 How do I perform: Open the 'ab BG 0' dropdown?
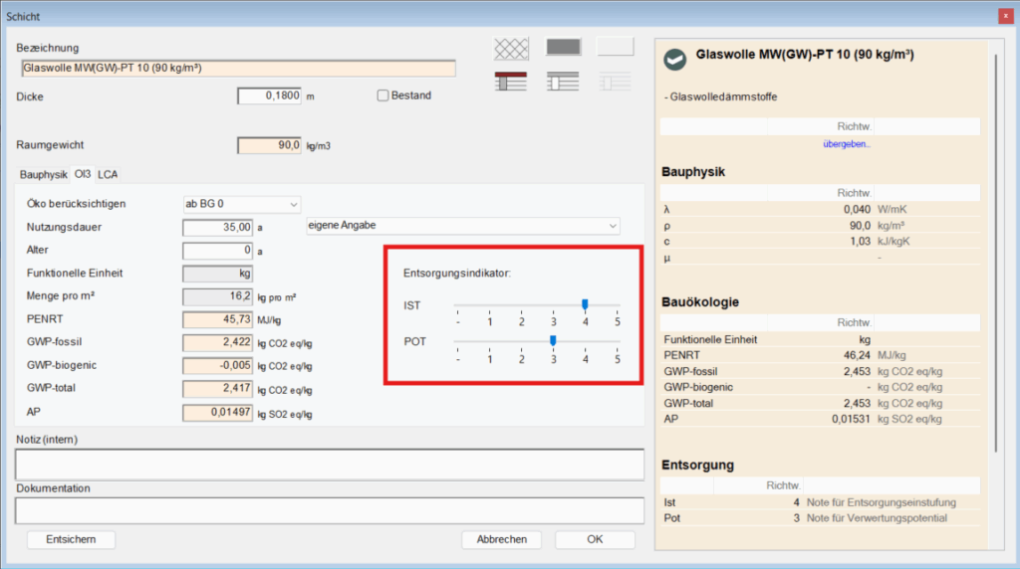coord(241,204)
